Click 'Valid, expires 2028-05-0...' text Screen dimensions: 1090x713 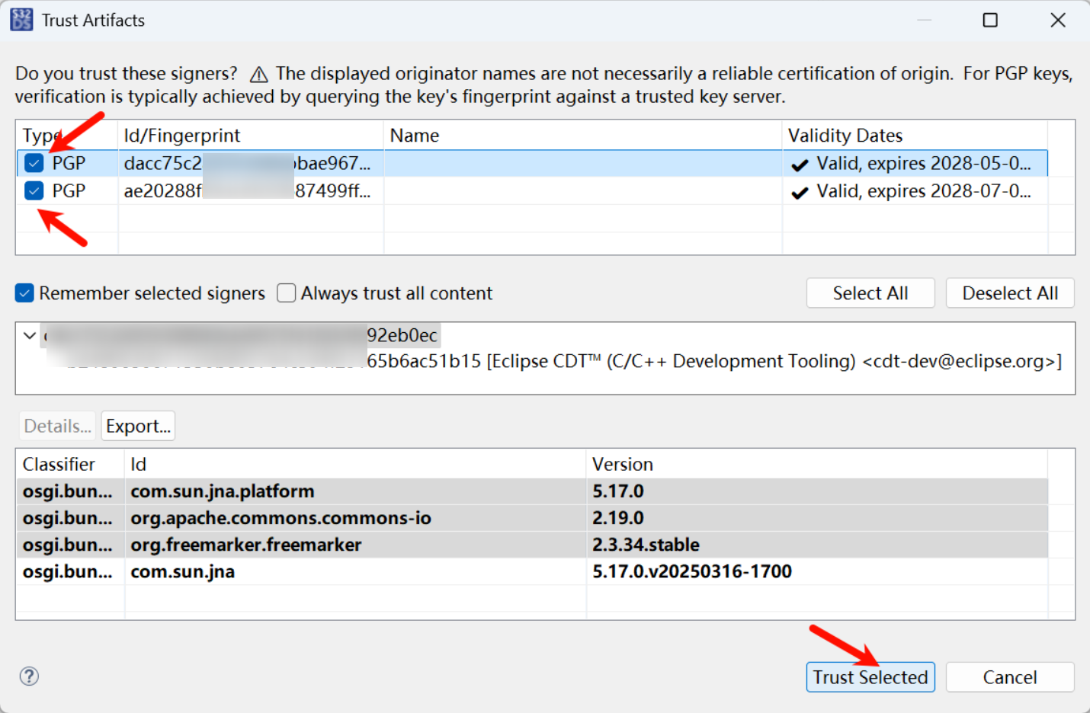tap(923, 163)
